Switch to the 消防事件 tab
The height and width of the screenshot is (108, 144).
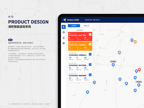74,26
